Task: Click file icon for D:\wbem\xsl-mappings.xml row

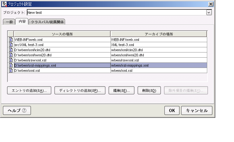Action: (11, 65)
